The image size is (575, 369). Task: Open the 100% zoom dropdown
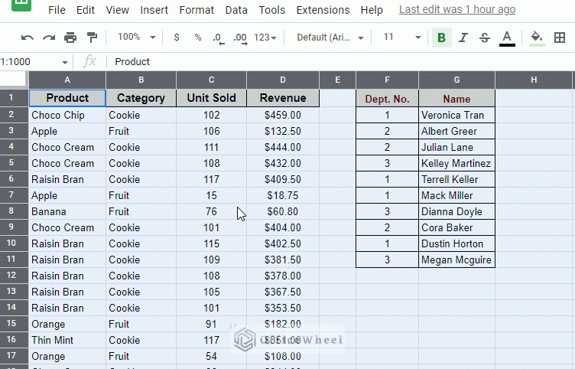tap(136, 37)
